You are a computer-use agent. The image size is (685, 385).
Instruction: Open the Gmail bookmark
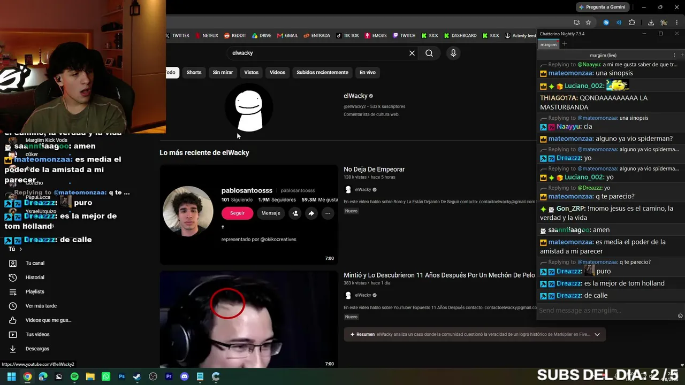tap(287, 36)
